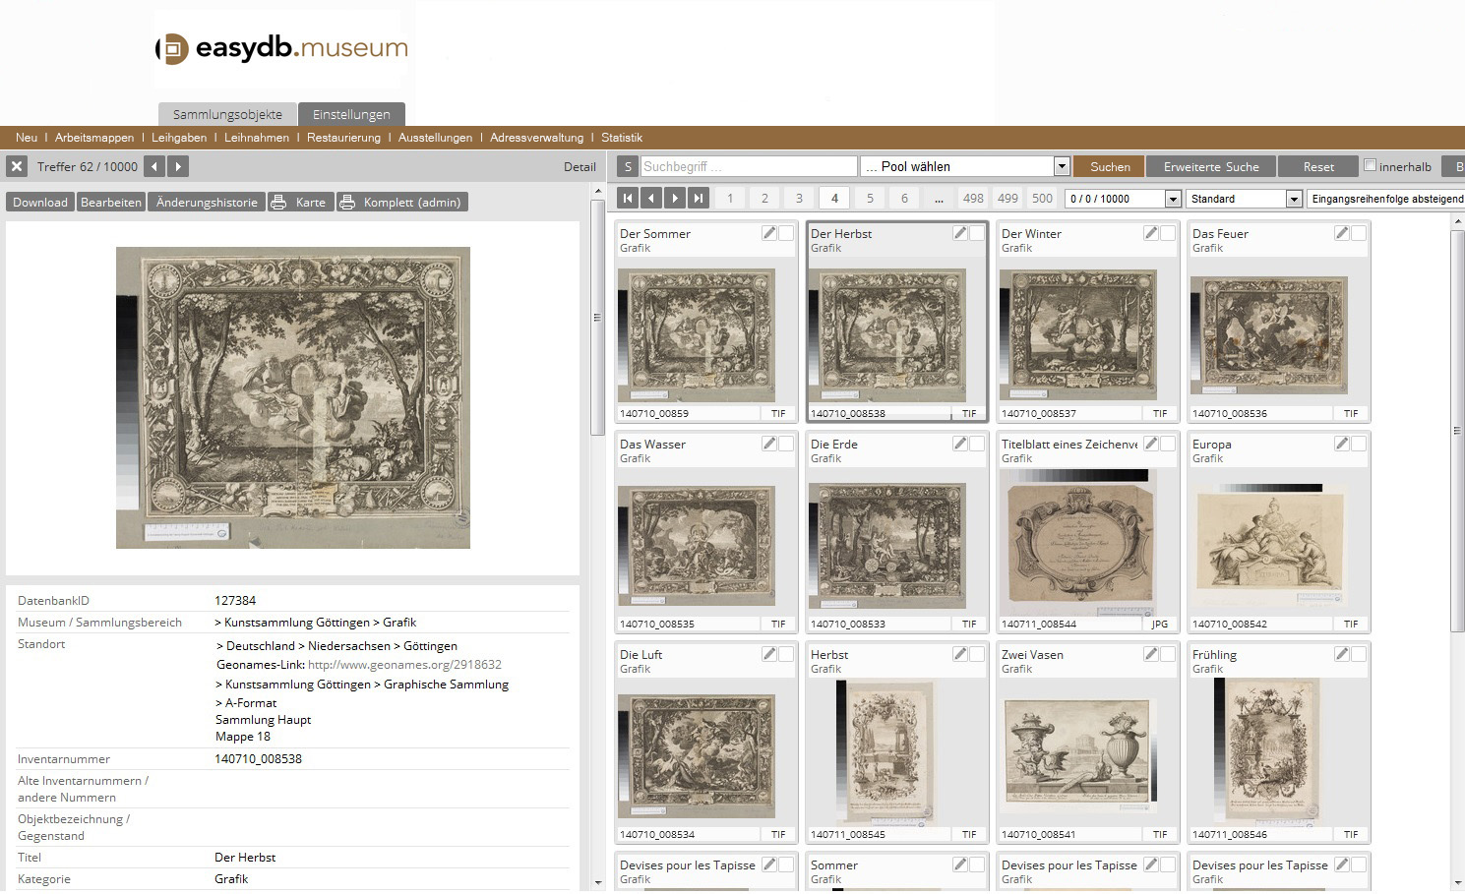Image resolution: width=1465 pixels, height=894 pixels.
Task: Click the Suchen button
Action: click(x=1110, y=166)
